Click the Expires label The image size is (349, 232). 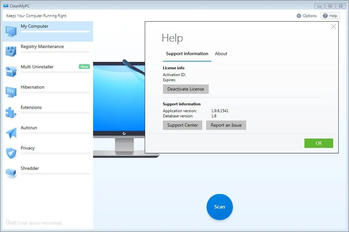pos(169,80)
